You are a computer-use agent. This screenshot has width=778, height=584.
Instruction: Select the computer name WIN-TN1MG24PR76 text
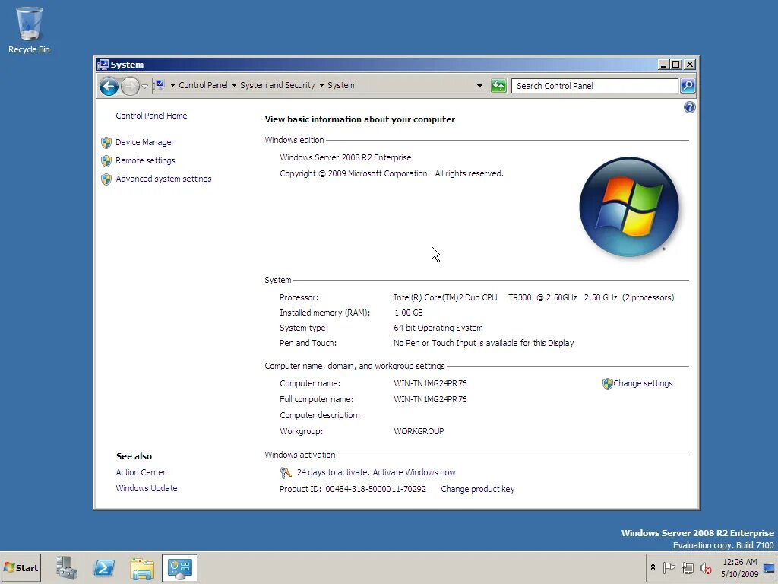coord(430,383)
